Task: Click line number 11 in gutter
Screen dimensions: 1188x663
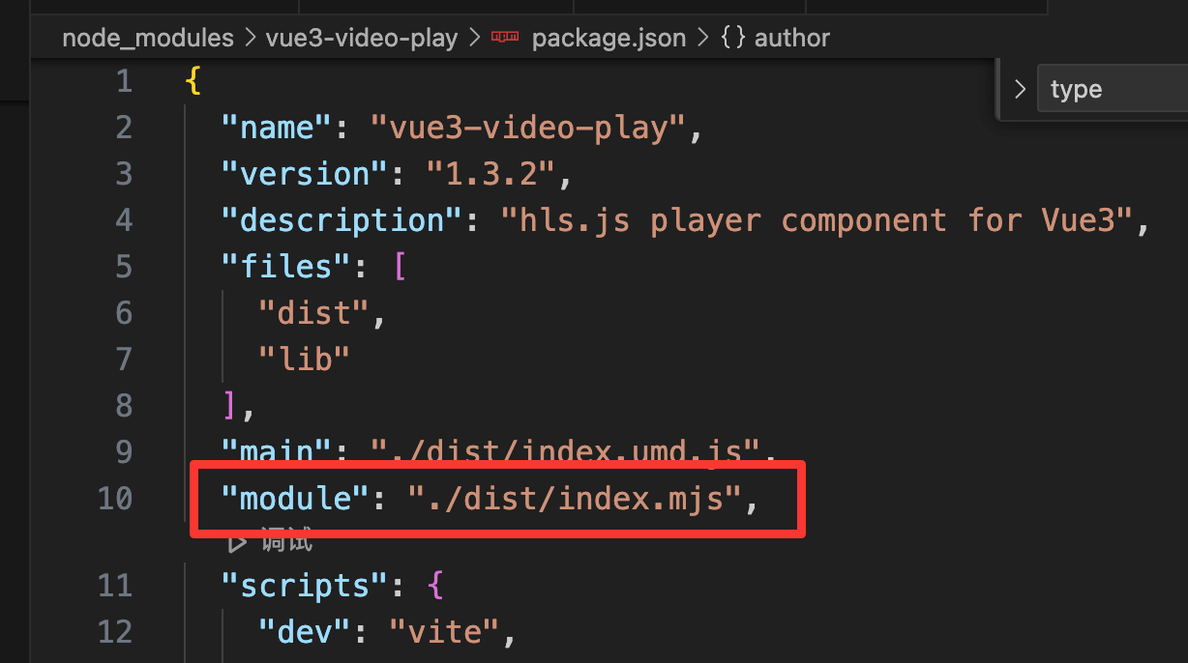Action: tap(114, 586)
